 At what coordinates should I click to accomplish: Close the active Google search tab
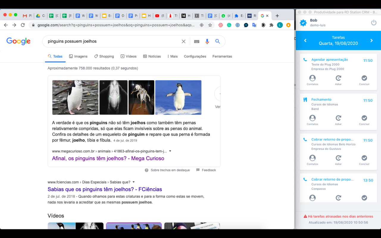[x=267, y=16]
